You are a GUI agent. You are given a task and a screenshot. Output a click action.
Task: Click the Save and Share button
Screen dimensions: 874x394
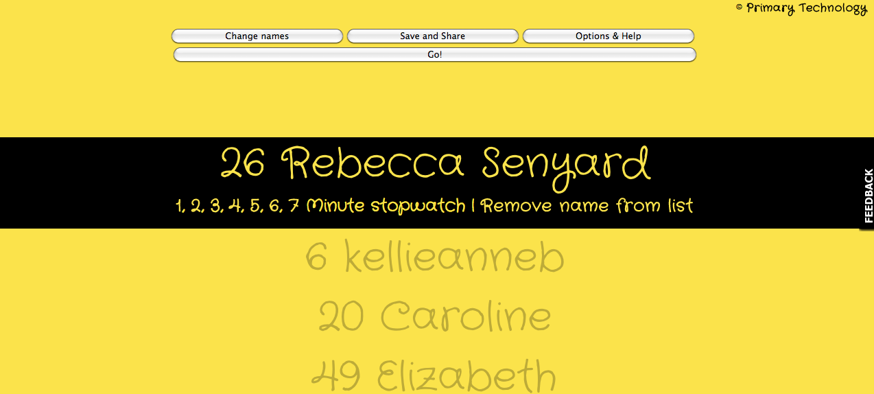pos(432,36)
